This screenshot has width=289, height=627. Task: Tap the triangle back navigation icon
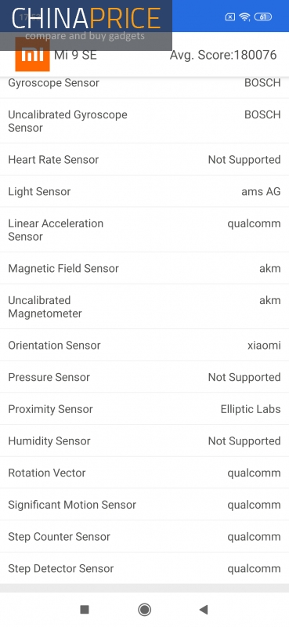204,610
